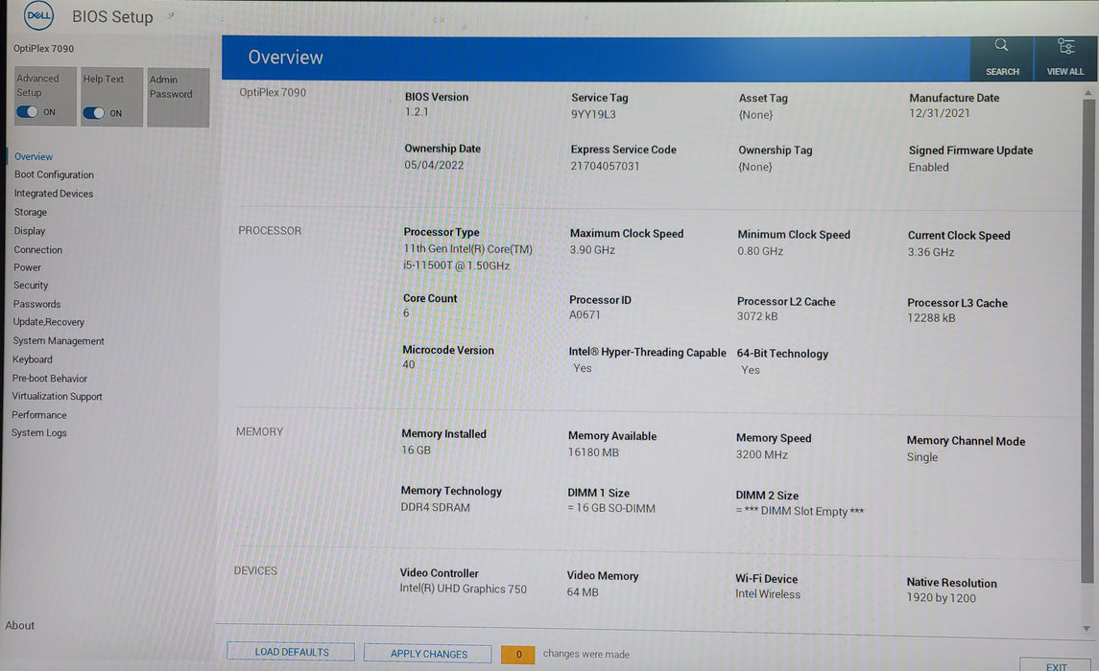Click Native Resolution 1920 by 1200
This screenshot has width=1099, height=671.
(941, 598)
